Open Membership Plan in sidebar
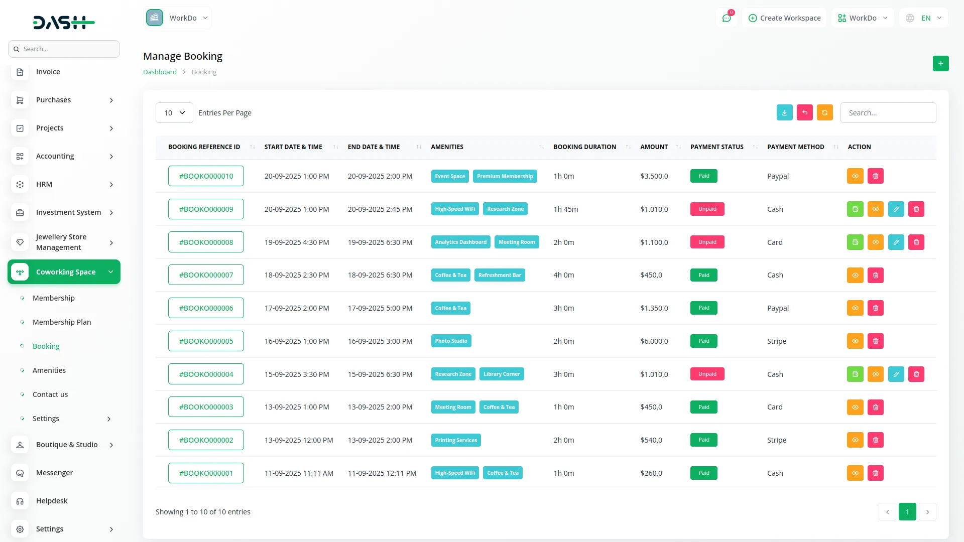Image resolution: width=964 pixels, height=542 pixels. pyautogui.click(x=62, y=322)
